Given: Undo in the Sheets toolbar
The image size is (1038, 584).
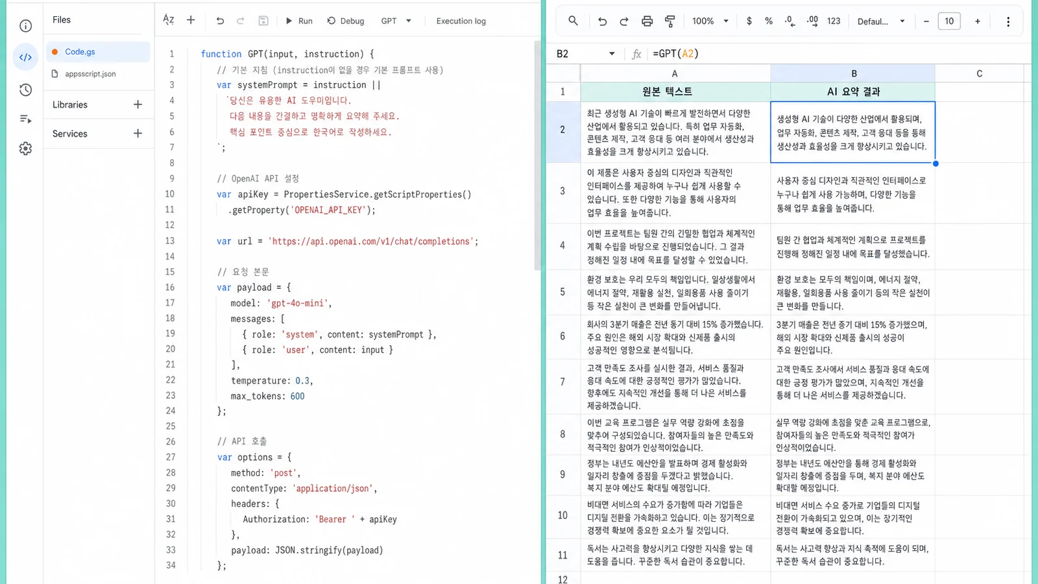Looking at the screenshot, I should pyautogui.click(x=602, y=21).
